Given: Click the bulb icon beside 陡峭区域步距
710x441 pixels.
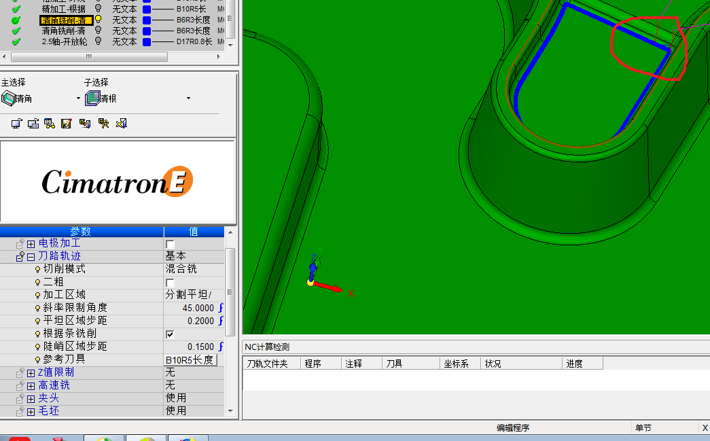Looking at the screenshot, I should pyautogui.click(x=37, y=347).
